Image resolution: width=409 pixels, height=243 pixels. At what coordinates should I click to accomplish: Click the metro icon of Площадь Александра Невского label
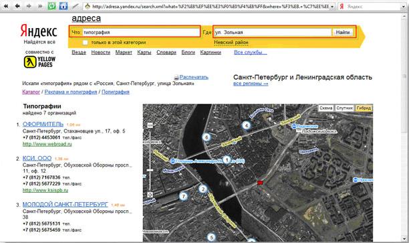coord(172,161)
